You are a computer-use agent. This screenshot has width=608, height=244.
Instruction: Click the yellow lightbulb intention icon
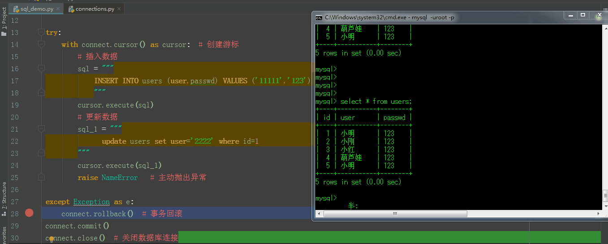coord(52,239)
